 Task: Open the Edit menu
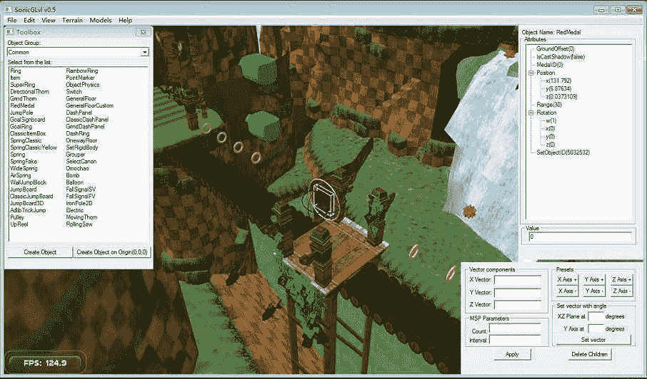tap(29, 20)
